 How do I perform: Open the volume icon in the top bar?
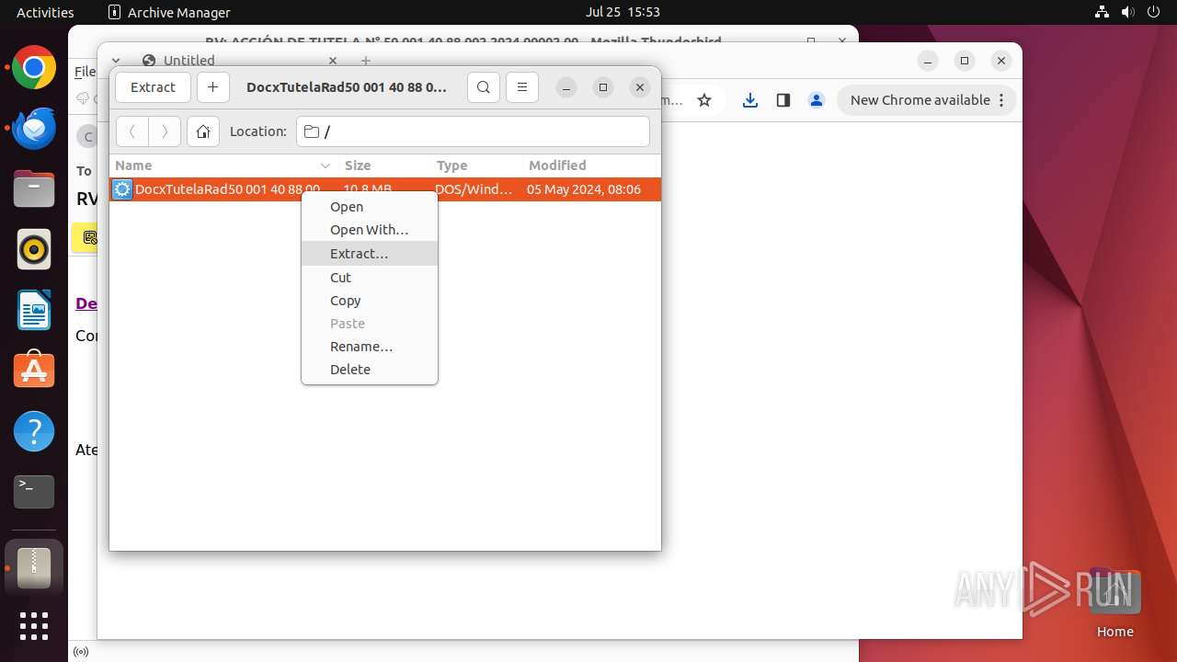pyautogui.click(x=1127, y=12)
